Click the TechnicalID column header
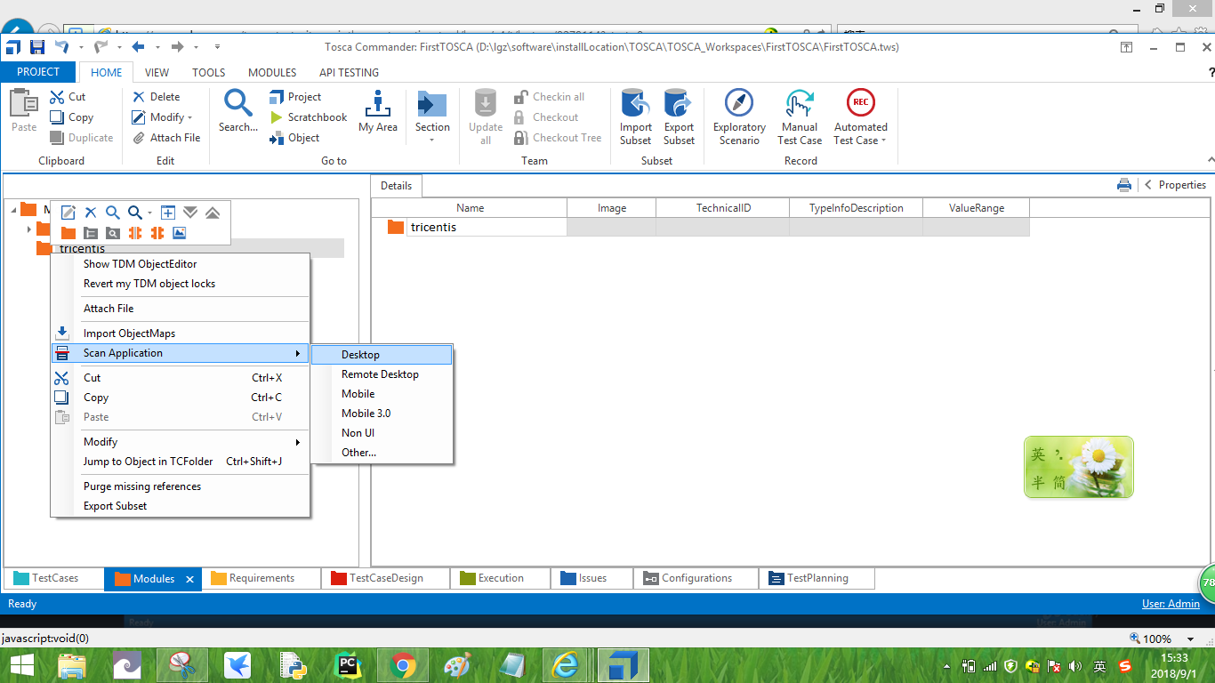Image resolution: width=1215 pixels, height=683 pixels. tap(723, 208)
